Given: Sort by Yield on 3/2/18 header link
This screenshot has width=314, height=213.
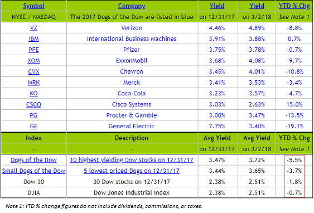Looking at the screenshot, I should 257,6.
